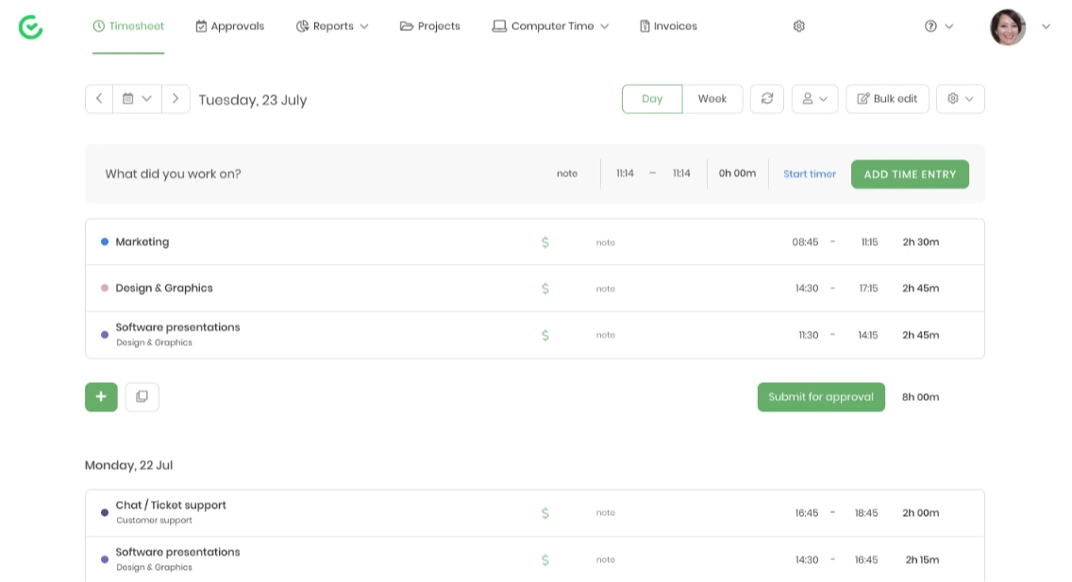This screenshot has height=582, width=1072.
Task: Click the 18:45 end time of Chat / Ticket support
Action: (x=866, y=513)
